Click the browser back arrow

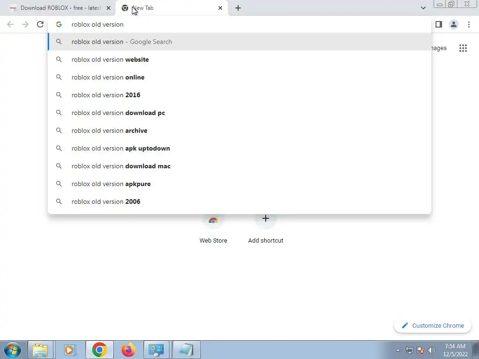pos(10,24)
